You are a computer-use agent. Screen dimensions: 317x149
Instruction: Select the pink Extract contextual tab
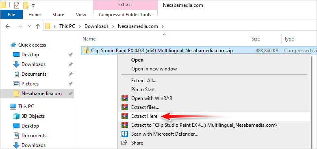click(x=125, y=4)
